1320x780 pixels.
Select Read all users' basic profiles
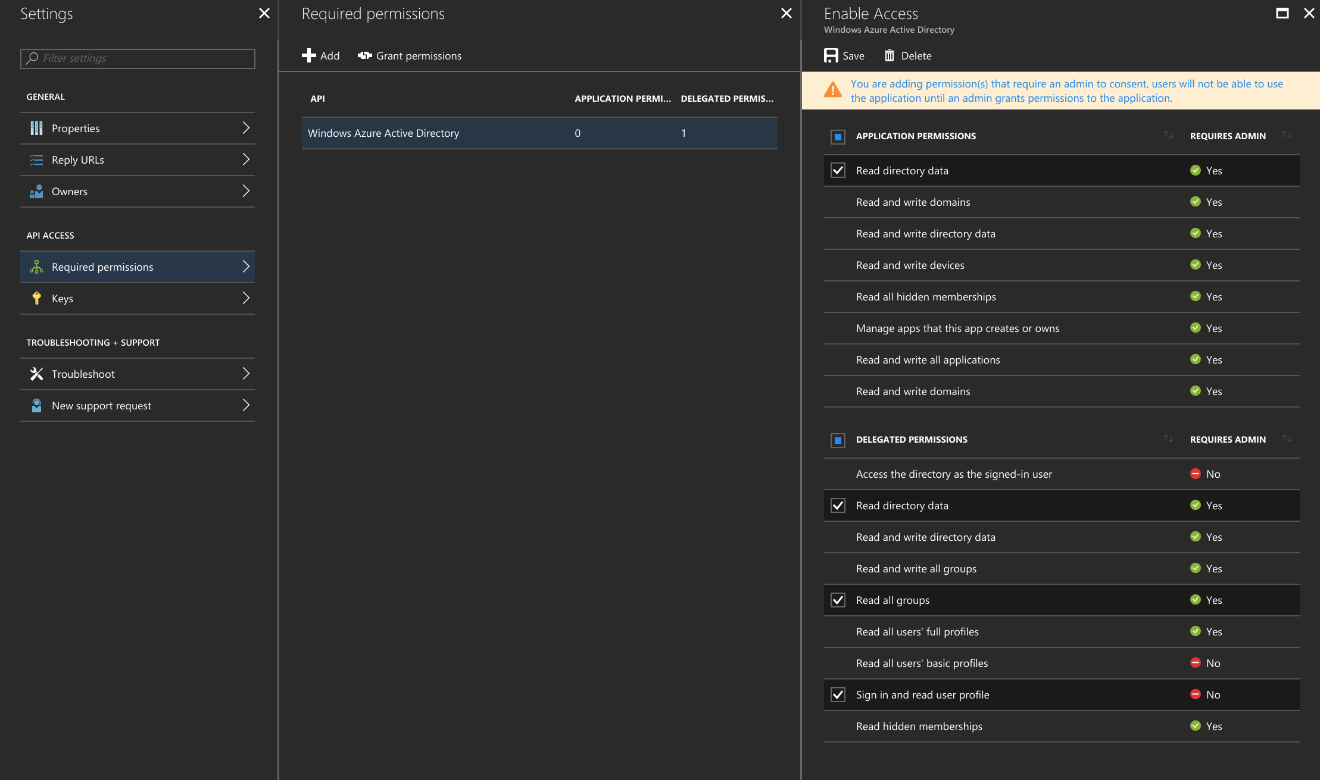[922, 663]
